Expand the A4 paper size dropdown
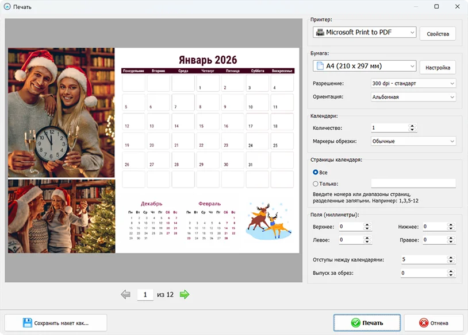The image size is (468, 335). point(364,66)
